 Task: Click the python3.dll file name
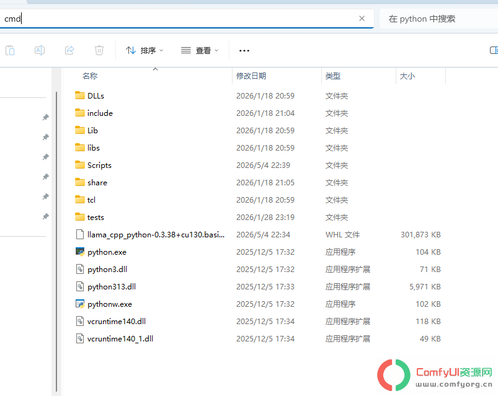click(107, 270)
